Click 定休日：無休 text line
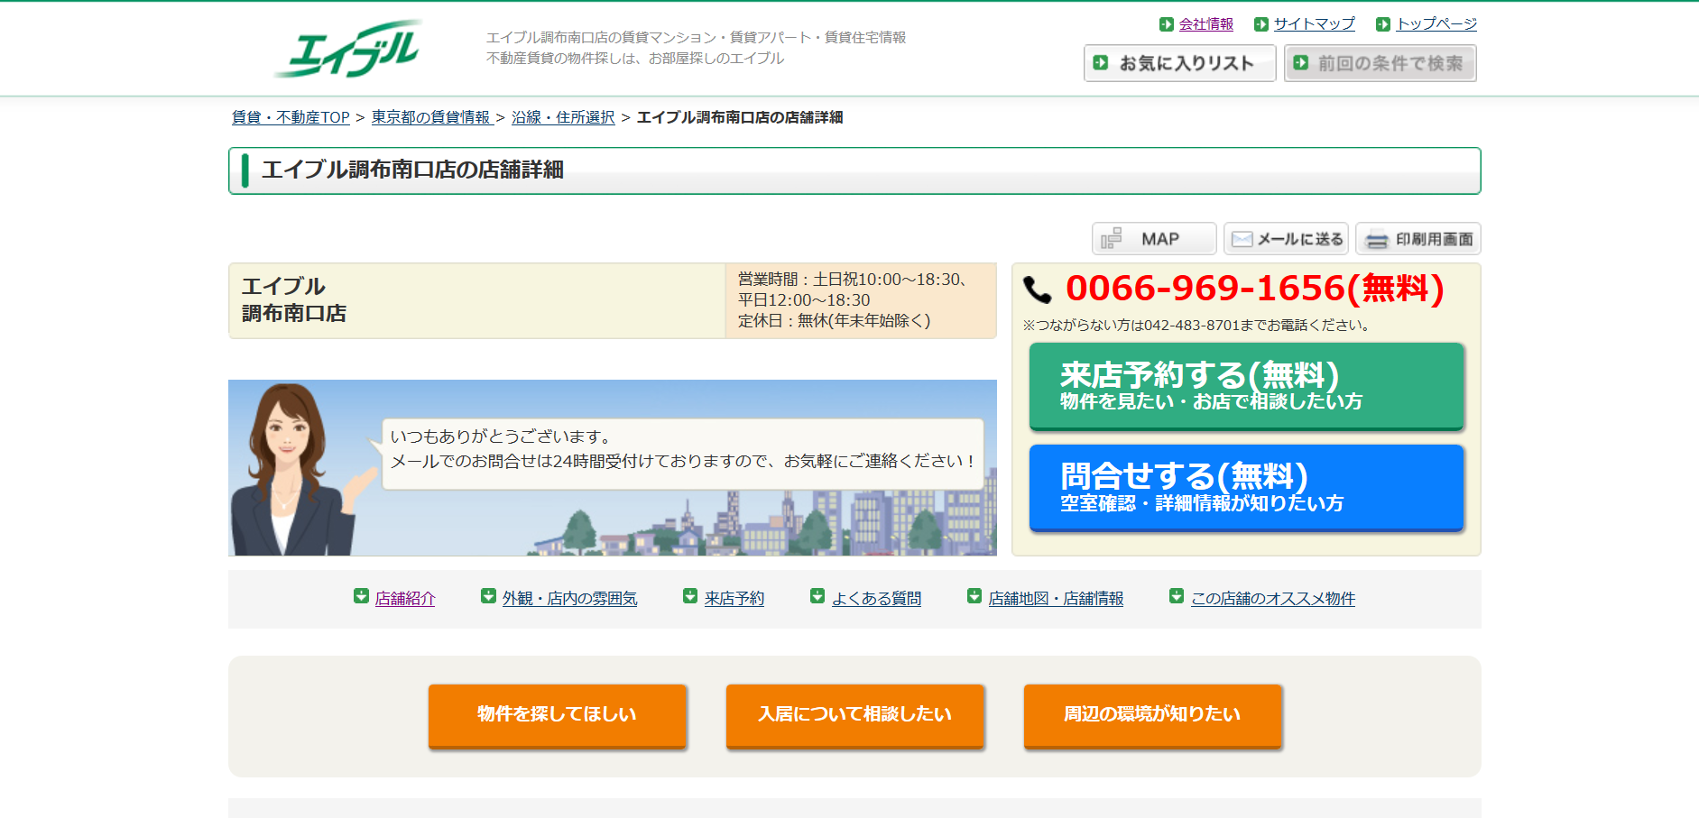 coord(835,321)
